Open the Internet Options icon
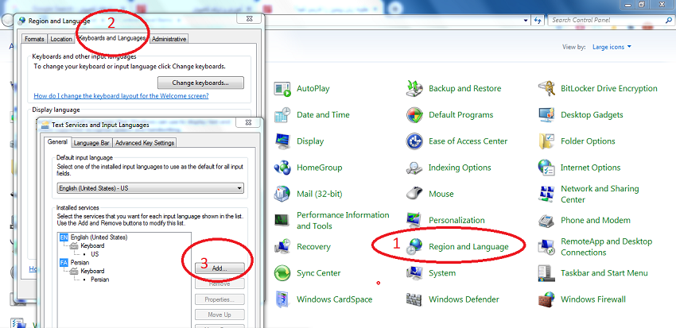Screen dimensions: 676x328 click(546, 168)
